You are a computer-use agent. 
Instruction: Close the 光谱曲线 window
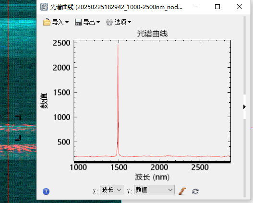click(240, 7)
